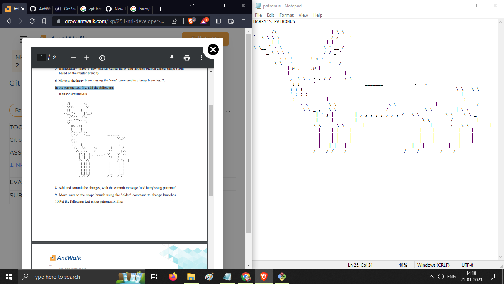Click the PDF page number field
504x284 pixels.
42,57
